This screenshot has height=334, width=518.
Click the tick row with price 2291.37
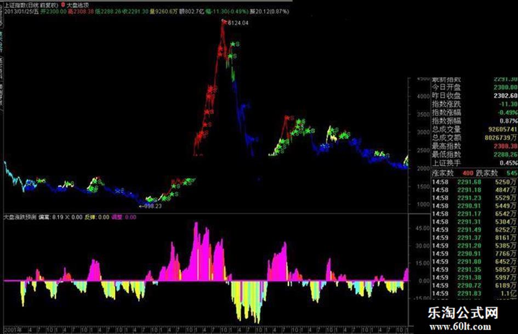point(474,237)
